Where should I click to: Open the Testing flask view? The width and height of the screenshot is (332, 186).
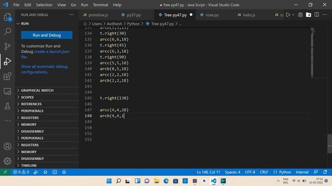click(7, 106)
